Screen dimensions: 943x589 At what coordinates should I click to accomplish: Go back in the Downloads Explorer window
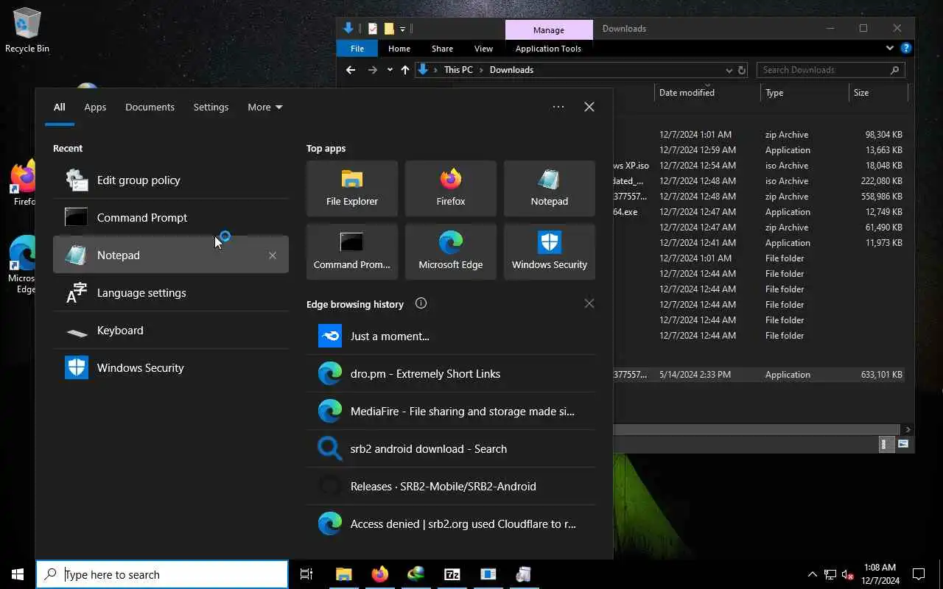[351, 70]
